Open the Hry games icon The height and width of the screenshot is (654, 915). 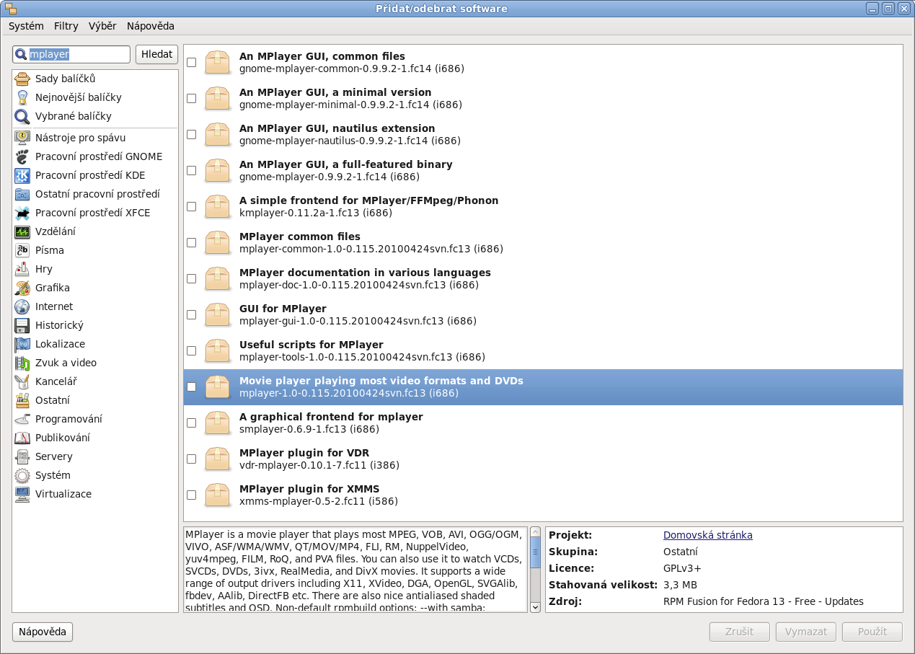[22, 269]
